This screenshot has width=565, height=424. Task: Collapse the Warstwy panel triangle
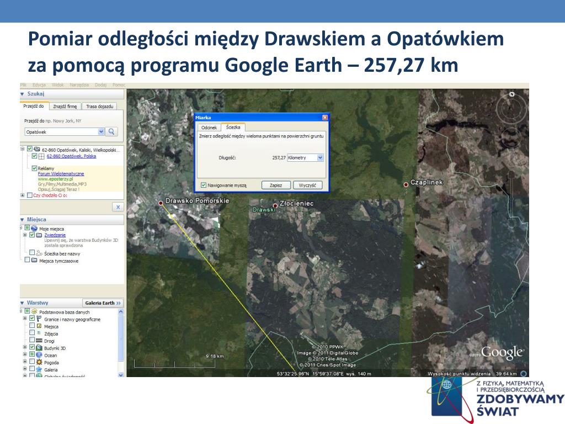tap(22, 303)
